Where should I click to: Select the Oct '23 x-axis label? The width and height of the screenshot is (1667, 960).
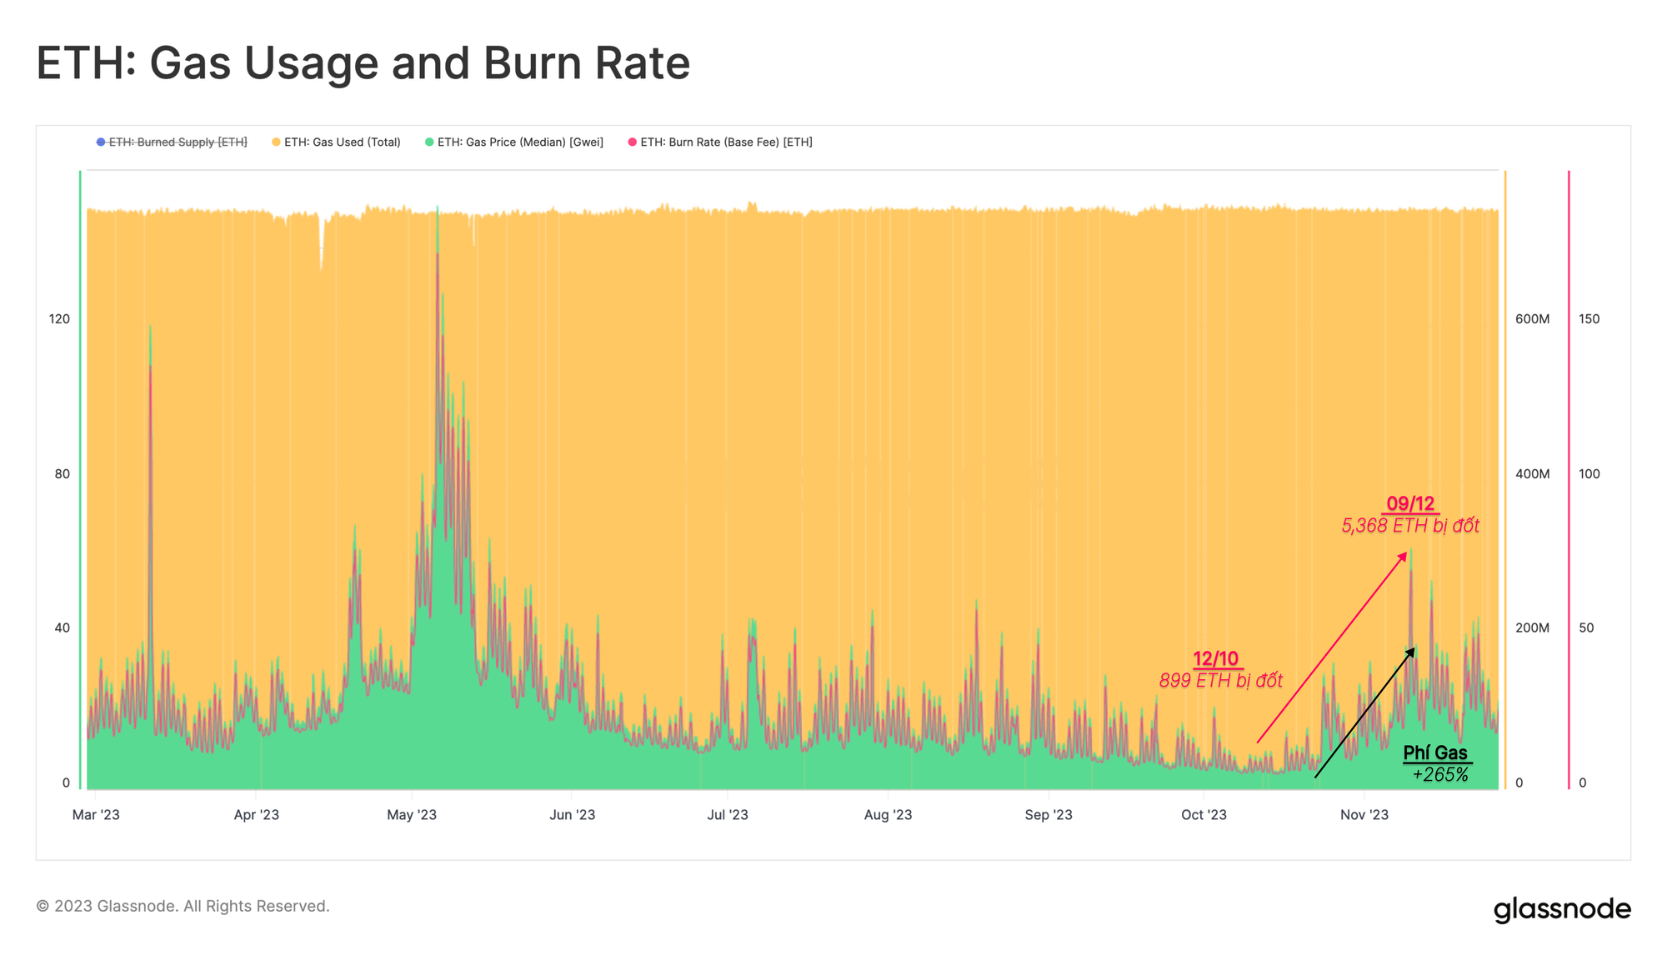pyautogui.click(x=1204, y=815)
